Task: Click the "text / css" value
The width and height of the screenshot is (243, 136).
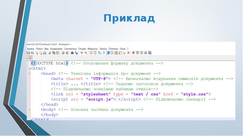Action: (x=146, y=94)
